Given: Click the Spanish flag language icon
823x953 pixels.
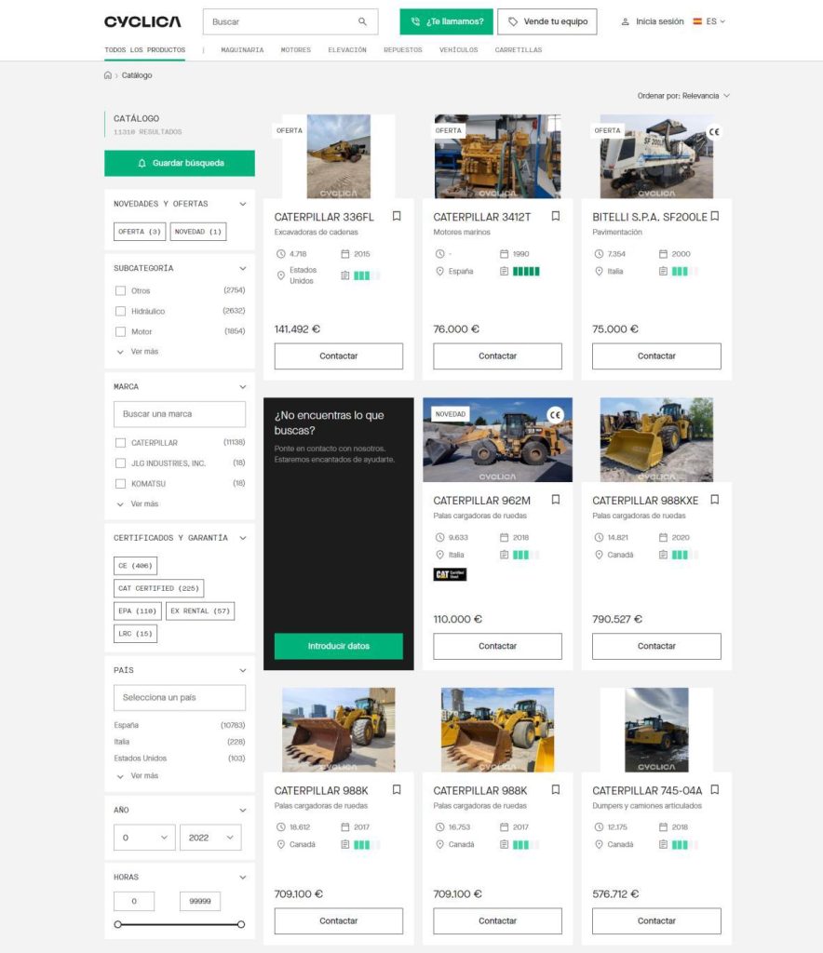Looking at the screenshot, I should [697, 21].
